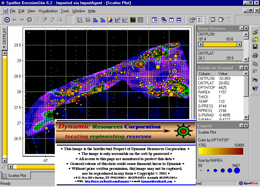The width and height of the screenshot is (260, 187).
Task: Open the Visualization menu
Action: 48,11
